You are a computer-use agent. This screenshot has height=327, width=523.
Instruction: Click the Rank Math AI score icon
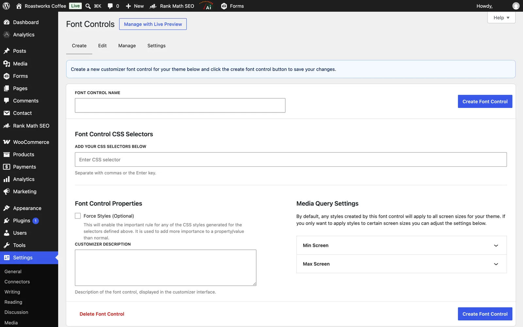207,6
